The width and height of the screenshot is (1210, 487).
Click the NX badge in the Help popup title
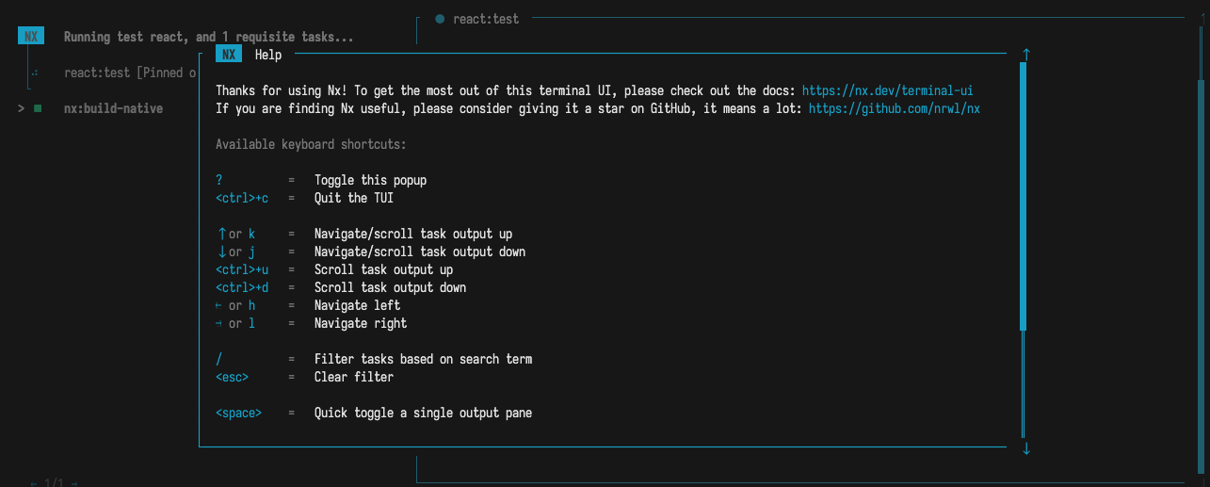coord(229,55)
